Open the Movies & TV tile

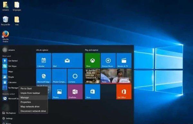click(x=124, y=61)
